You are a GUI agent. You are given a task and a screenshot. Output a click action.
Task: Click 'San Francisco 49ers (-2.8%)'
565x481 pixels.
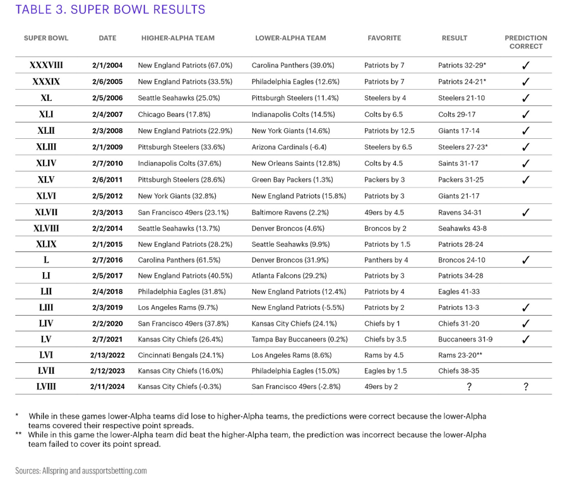point(296,386)
